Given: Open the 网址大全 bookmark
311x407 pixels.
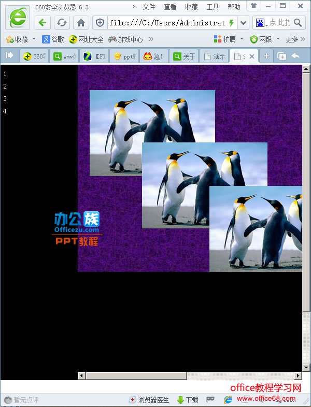Looking at the screenshot, I should point(86,39).
